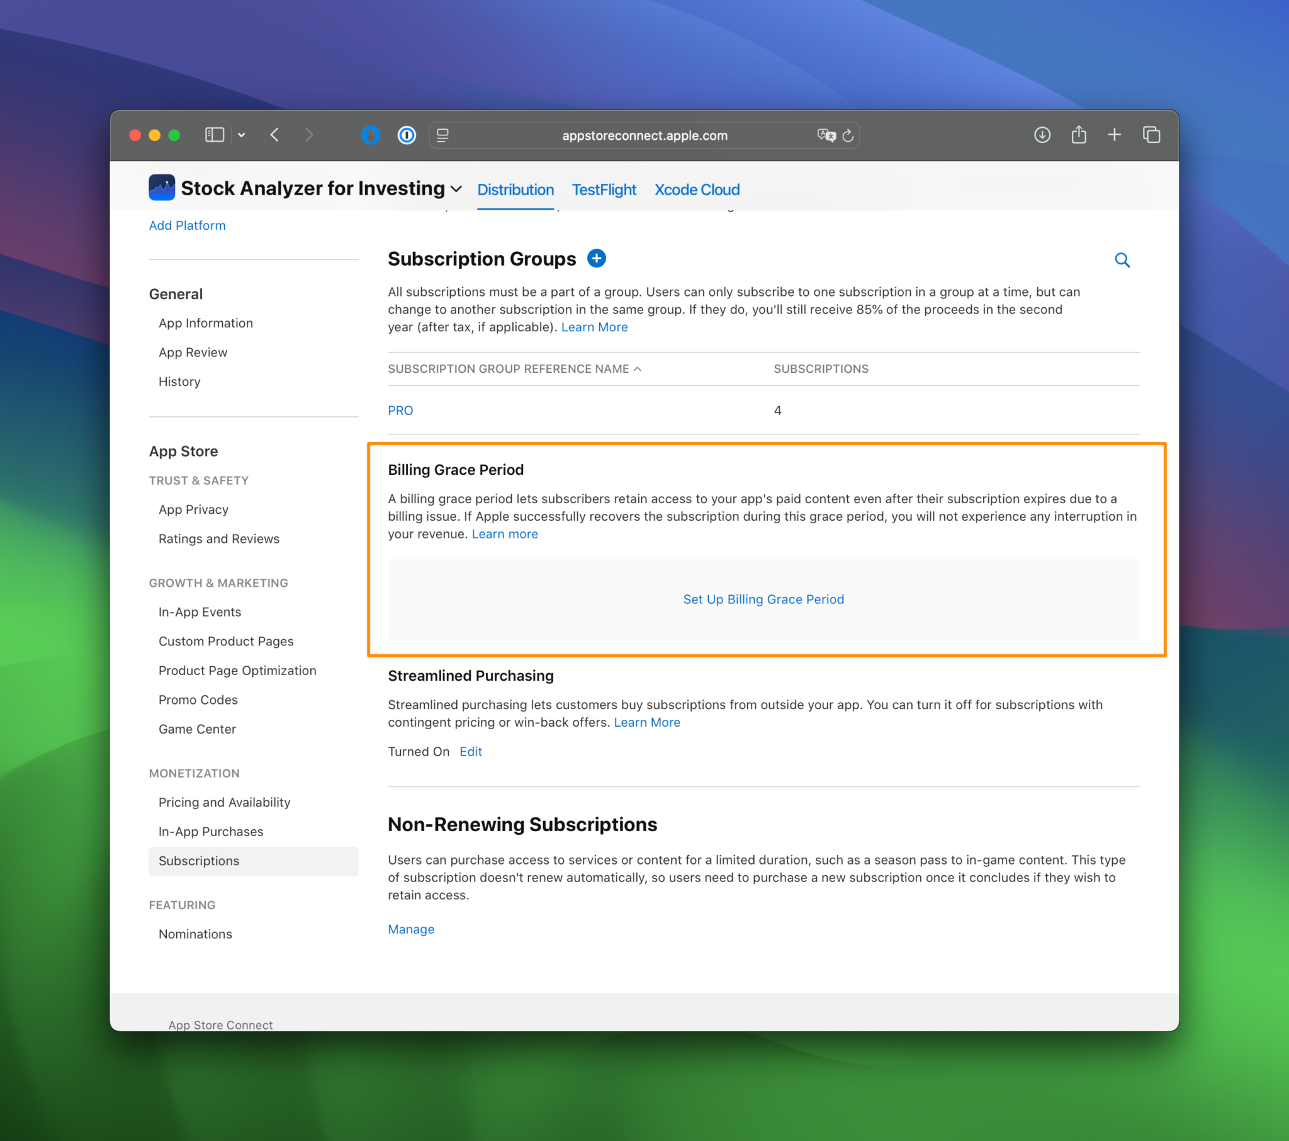Reload the page with the refresh icon
The width and height of the screenshot is (1289, 1141).
click(x=848, y=135)
